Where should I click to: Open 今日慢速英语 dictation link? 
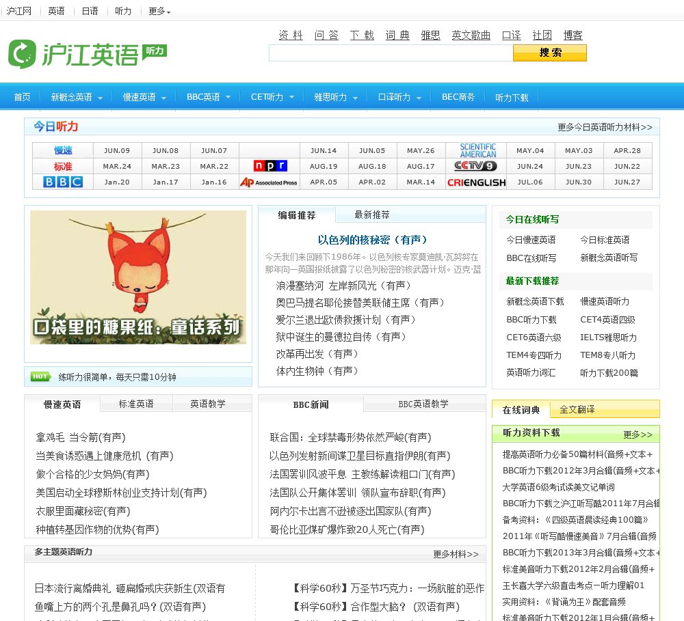tap(531, 240)
